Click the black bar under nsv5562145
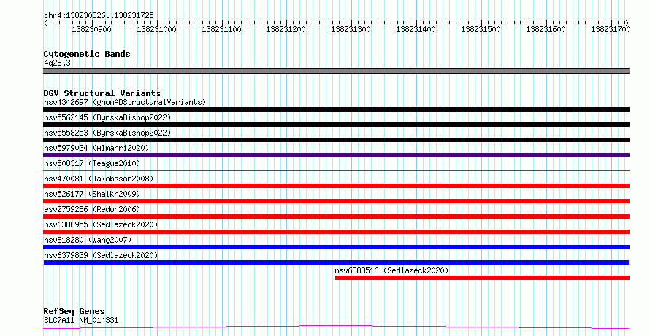The height and width of the screenshot is (336, 650). click(x=336, y=125)
